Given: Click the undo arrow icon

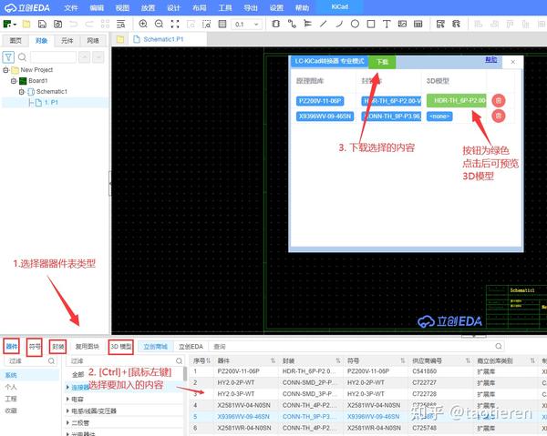Looking at the screenshot, I should click(74, 24).
